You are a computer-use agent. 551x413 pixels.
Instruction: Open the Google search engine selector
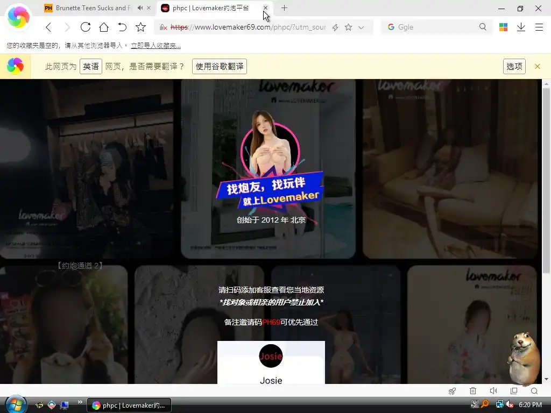click(391, 27)
